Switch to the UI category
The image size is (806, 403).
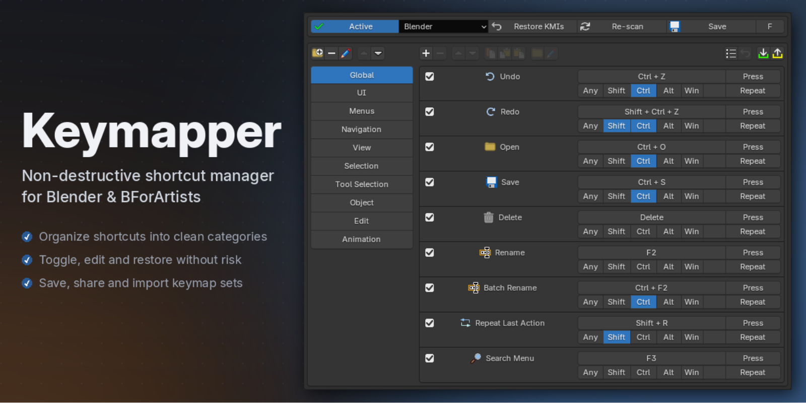point(362,93)
